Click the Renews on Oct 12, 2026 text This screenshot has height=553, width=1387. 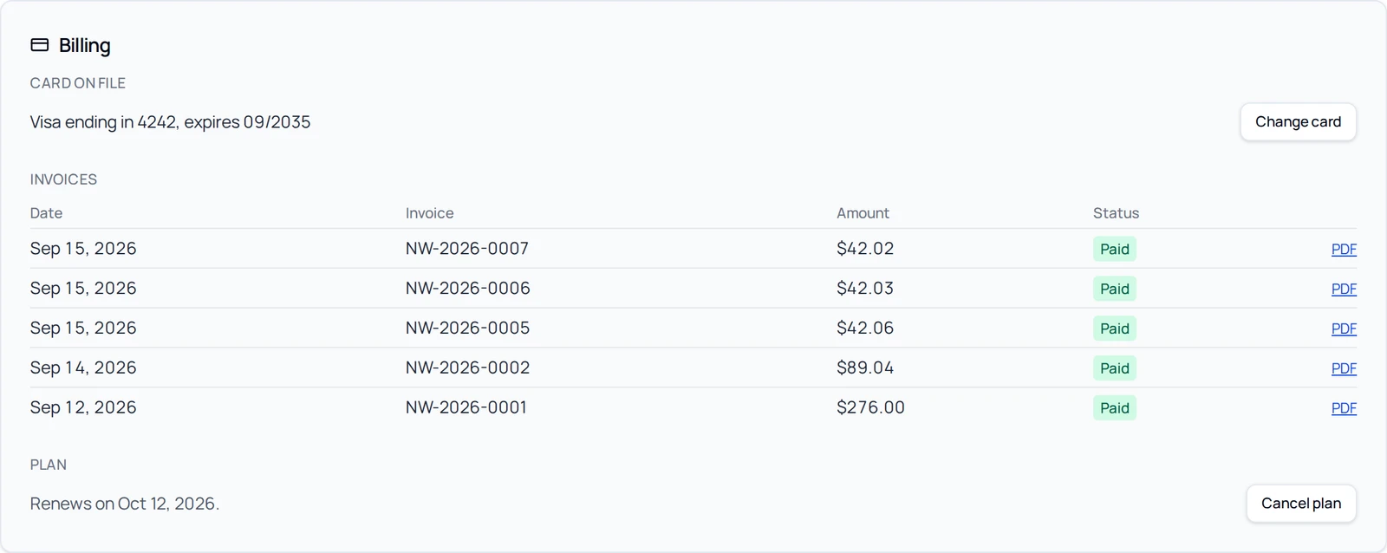pyautogui.click(x=125, y=504)
